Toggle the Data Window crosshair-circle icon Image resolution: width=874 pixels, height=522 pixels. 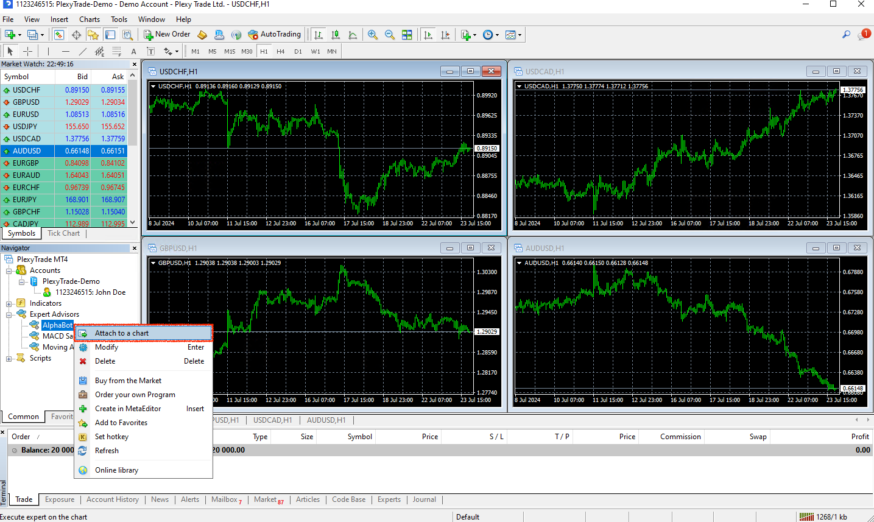(76, 35)
